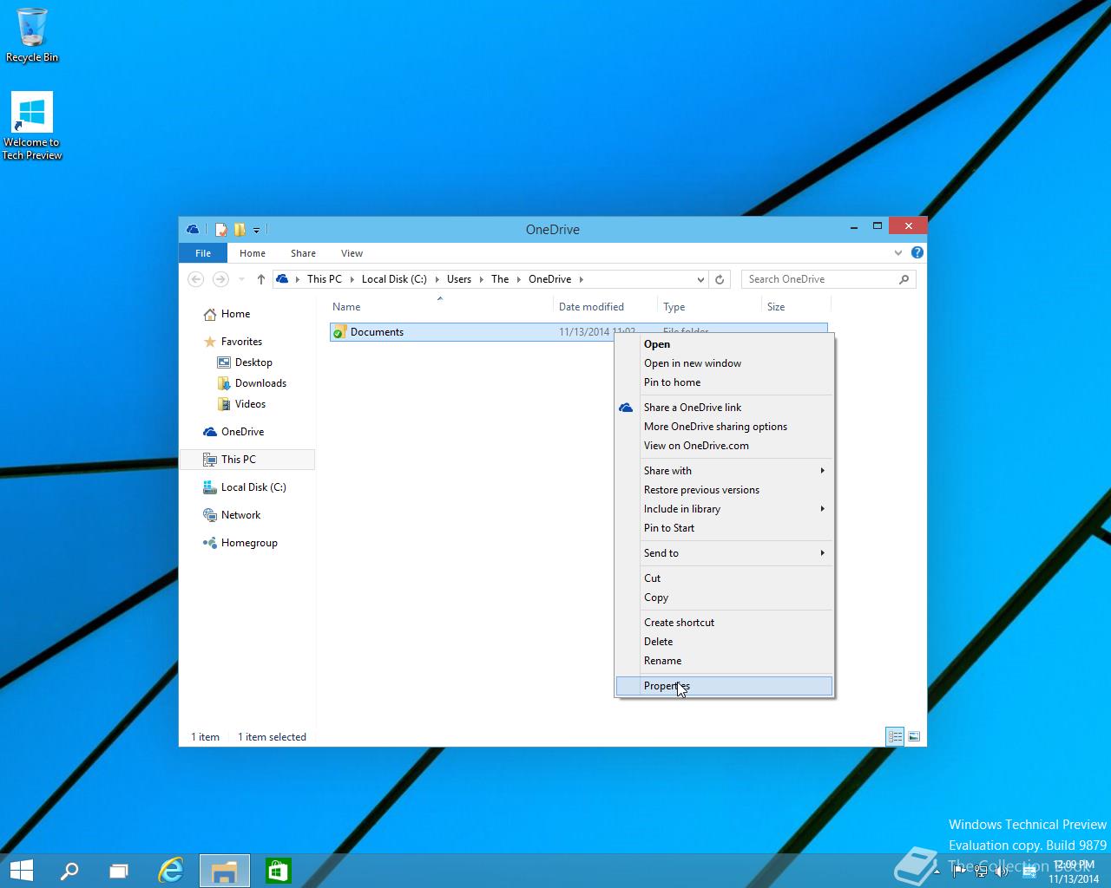The height and width of the screenshot is (888, 1111).
Task: Open taskbar Search magnifier
Action: click(x=69, y=871)
